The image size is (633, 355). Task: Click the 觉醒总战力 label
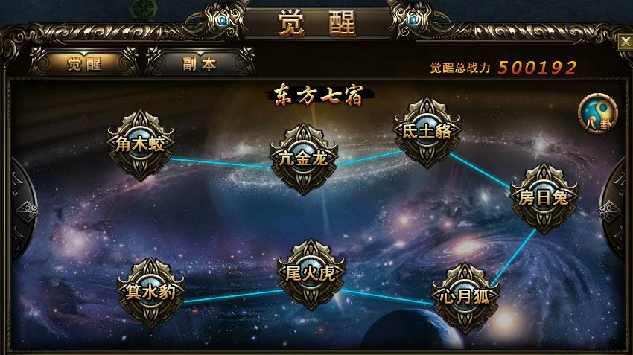tap(460, 68)
